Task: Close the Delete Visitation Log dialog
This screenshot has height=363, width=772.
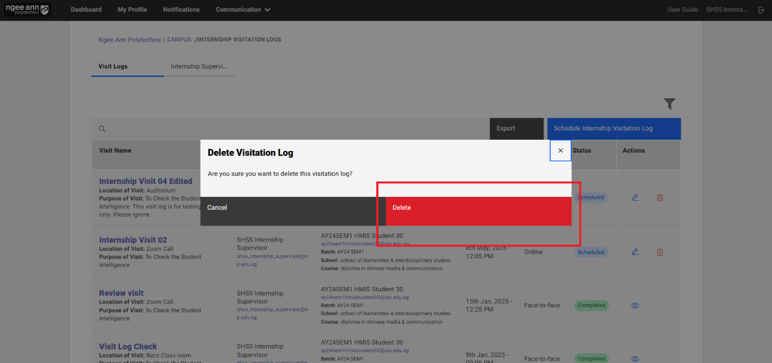Action: tap(560, 150)
